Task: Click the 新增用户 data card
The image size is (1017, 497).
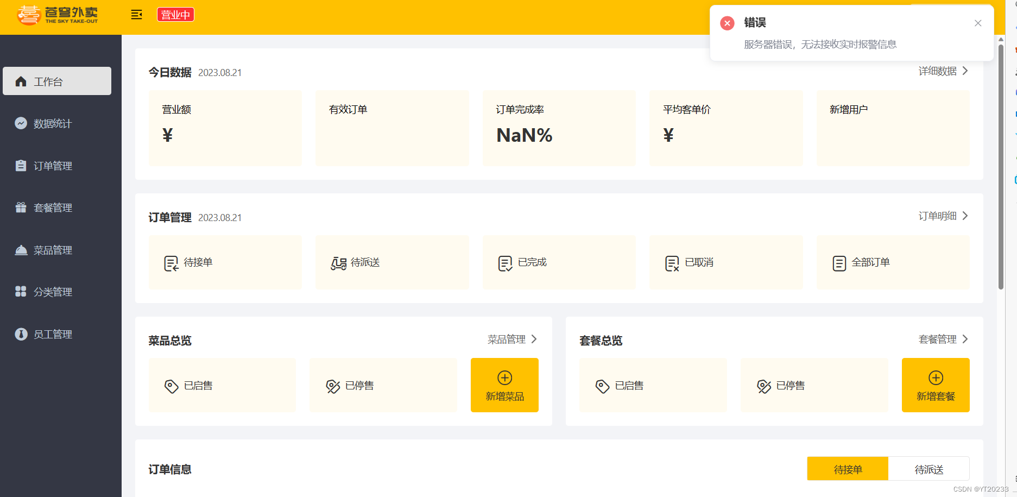Action: point(893,128)
